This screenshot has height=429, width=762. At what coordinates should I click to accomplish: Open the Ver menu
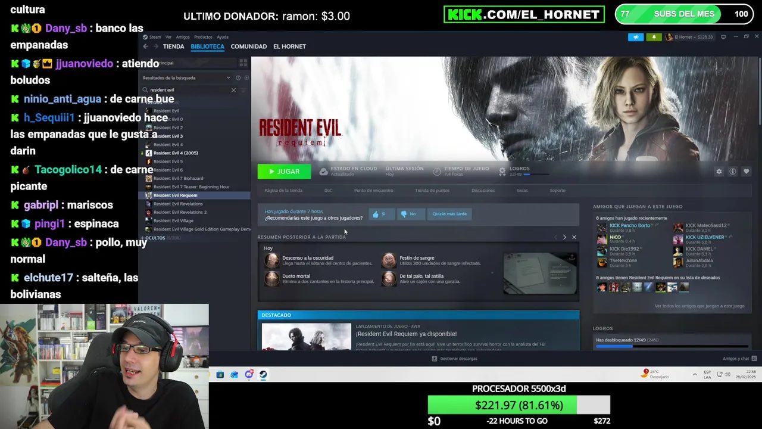[x=168, y=37]
